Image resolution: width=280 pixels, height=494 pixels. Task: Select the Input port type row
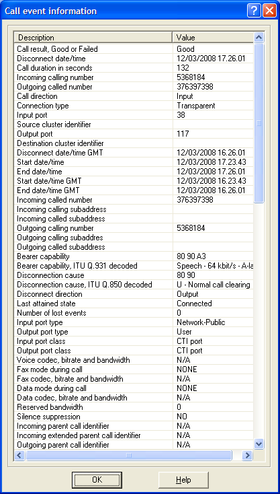(134, 322)
